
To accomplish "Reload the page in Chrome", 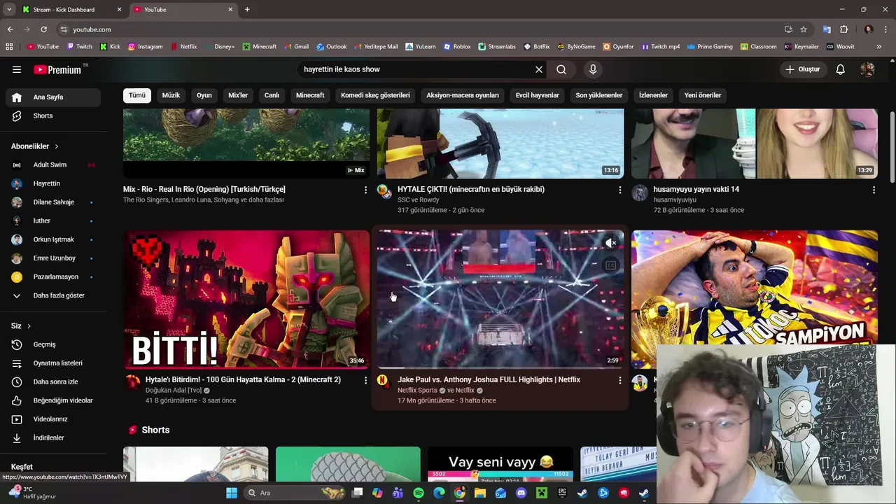I will tap(43, 29).
